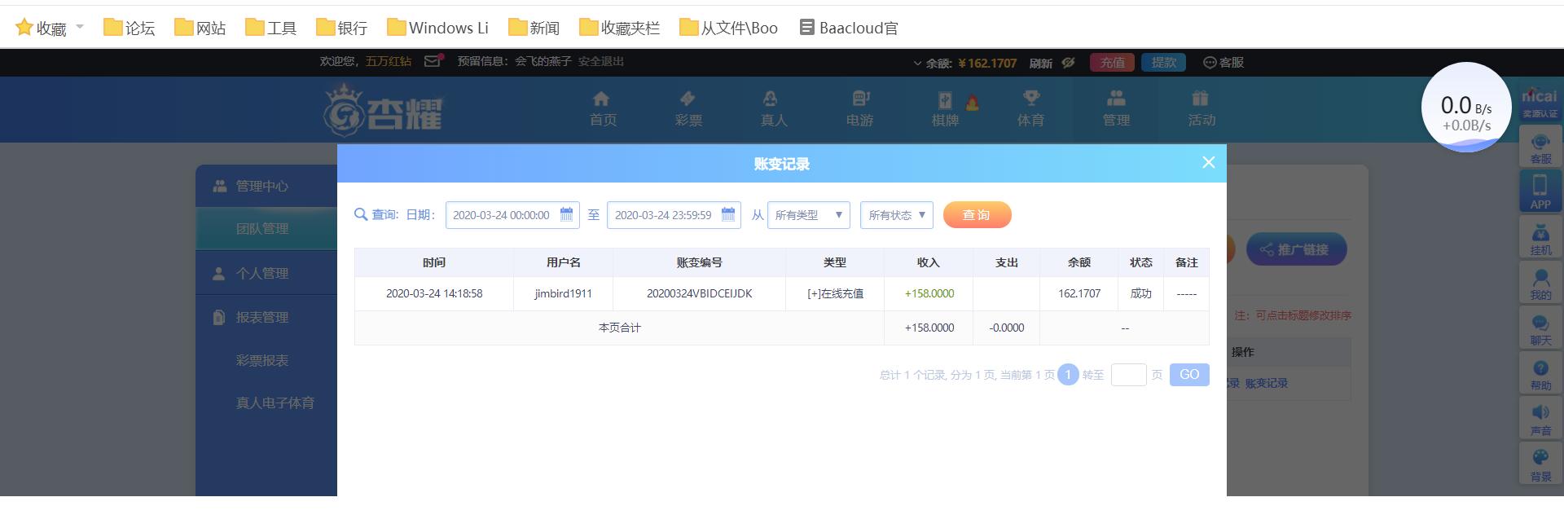Click the page number input field
The width and height of the screenshot is (1564, 528).
point(1129,375)
